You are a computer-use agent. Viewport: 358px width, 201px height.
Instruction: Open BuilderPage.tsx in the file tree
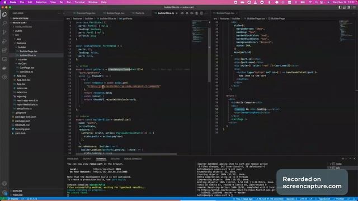point(36,51)
